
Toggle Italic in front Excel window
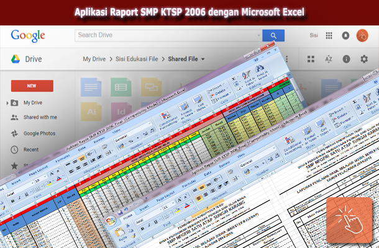149,225
